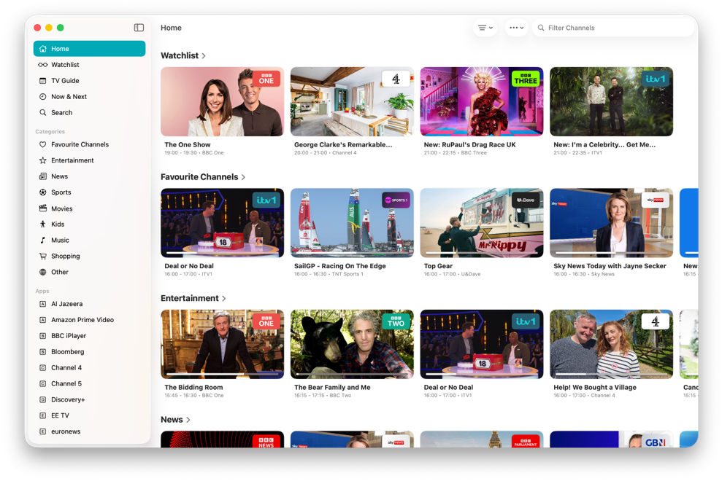This screenshot has width=722, height=481.
Task: Open the sort options dropdown
Action: tap(485, 28)
